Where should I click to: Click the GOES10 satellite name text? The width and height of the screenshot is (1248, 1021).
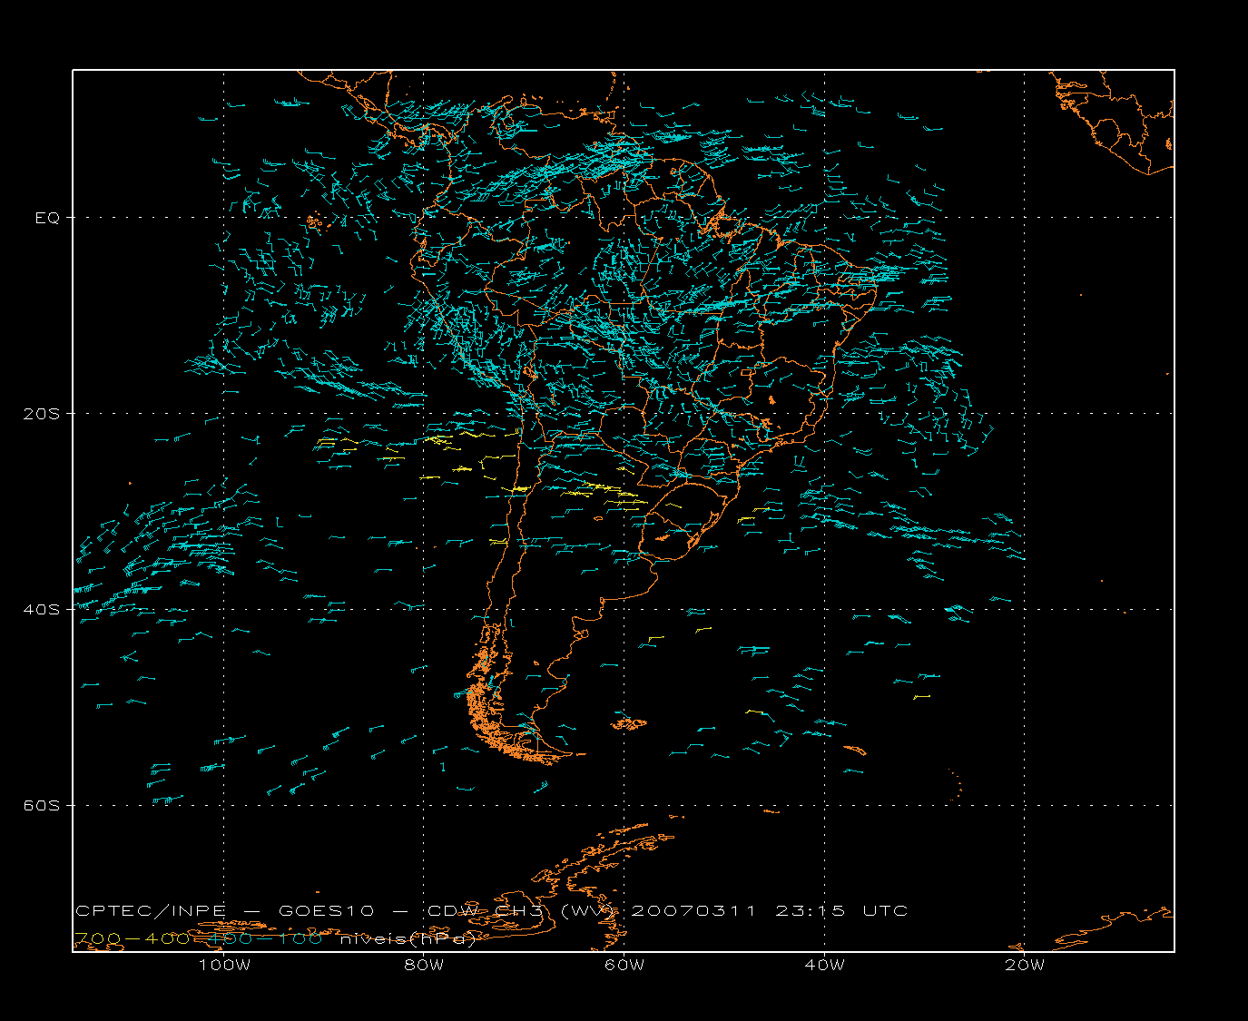pyautogui.click(x=328, y=911)
